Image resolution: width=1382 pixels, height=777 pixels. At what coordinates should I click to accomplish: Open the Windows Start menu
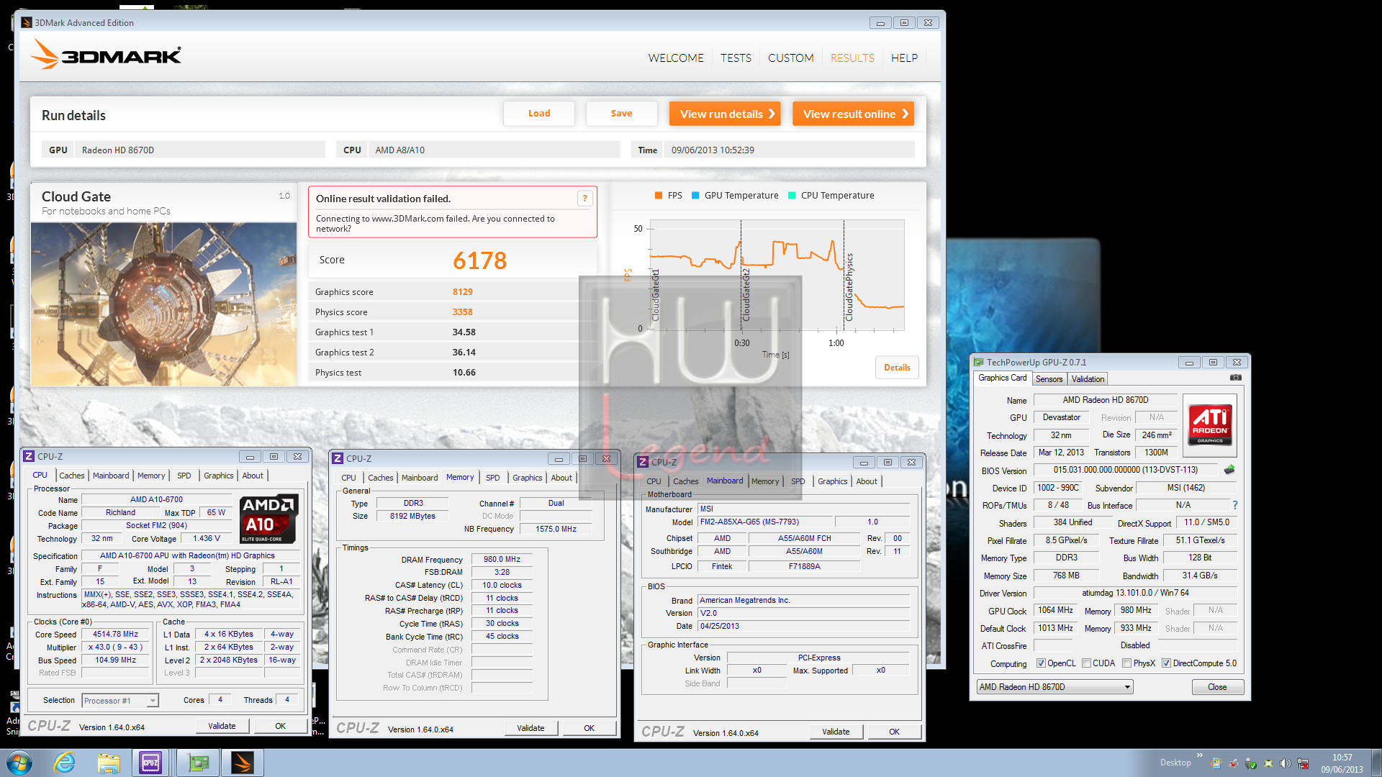[x=19, y=762]
